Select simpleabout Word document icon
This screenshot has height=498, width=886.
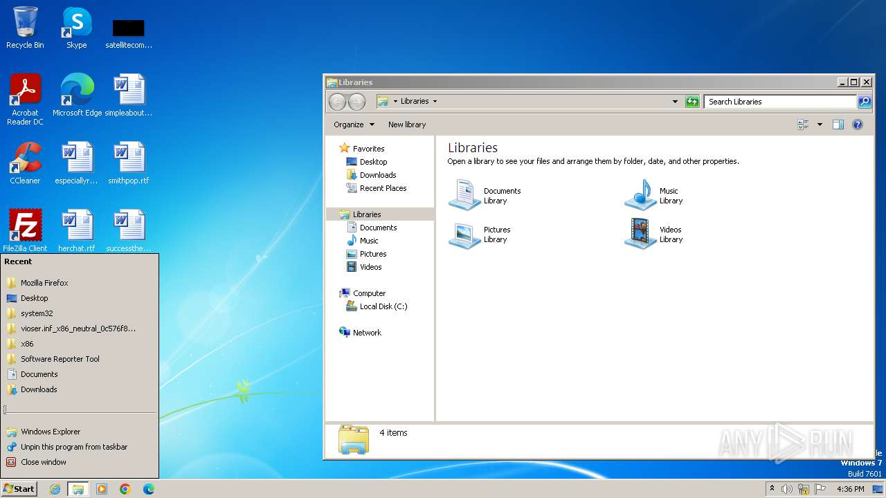coord(129,95)
